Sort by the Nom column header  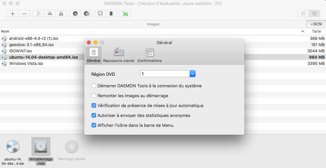5,31
